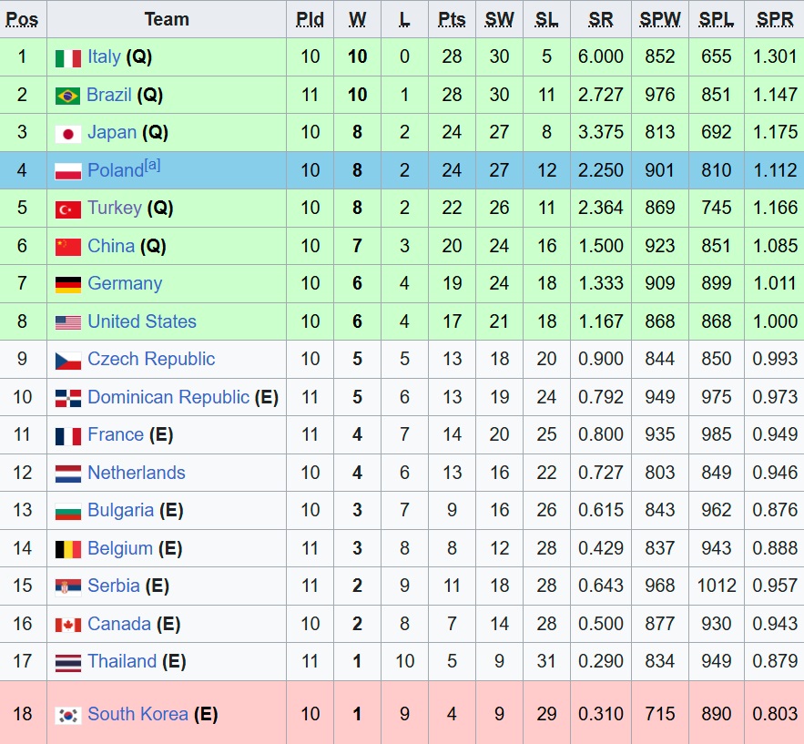The width and height of the screenshot is (804, 744).
Task: Click the Japan flag icon
Action: 68,134
